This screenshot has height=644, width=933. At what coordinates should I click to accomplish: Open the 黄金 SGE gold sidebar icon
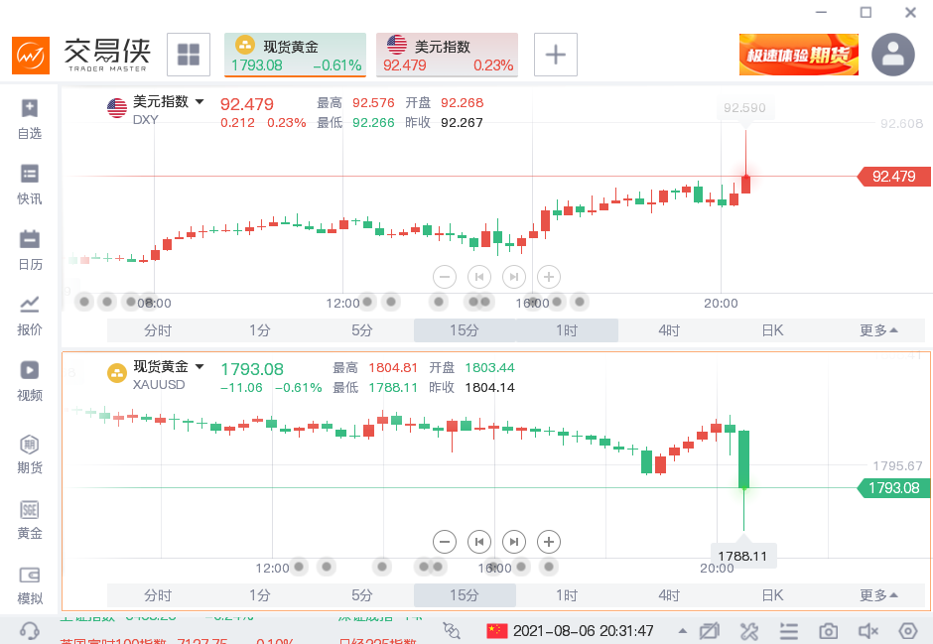(29, 520)
